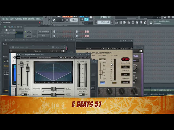Click S1 Imager Save button
Viewport: 174px width, 130px height.
click(84, 58)
